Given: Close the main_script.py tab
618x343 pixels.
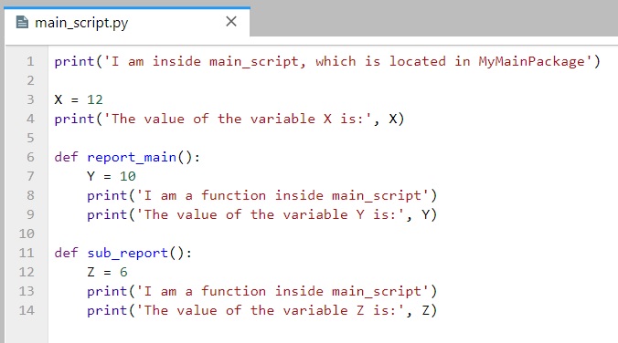Looking at the screenshot, I should [231, 21].
